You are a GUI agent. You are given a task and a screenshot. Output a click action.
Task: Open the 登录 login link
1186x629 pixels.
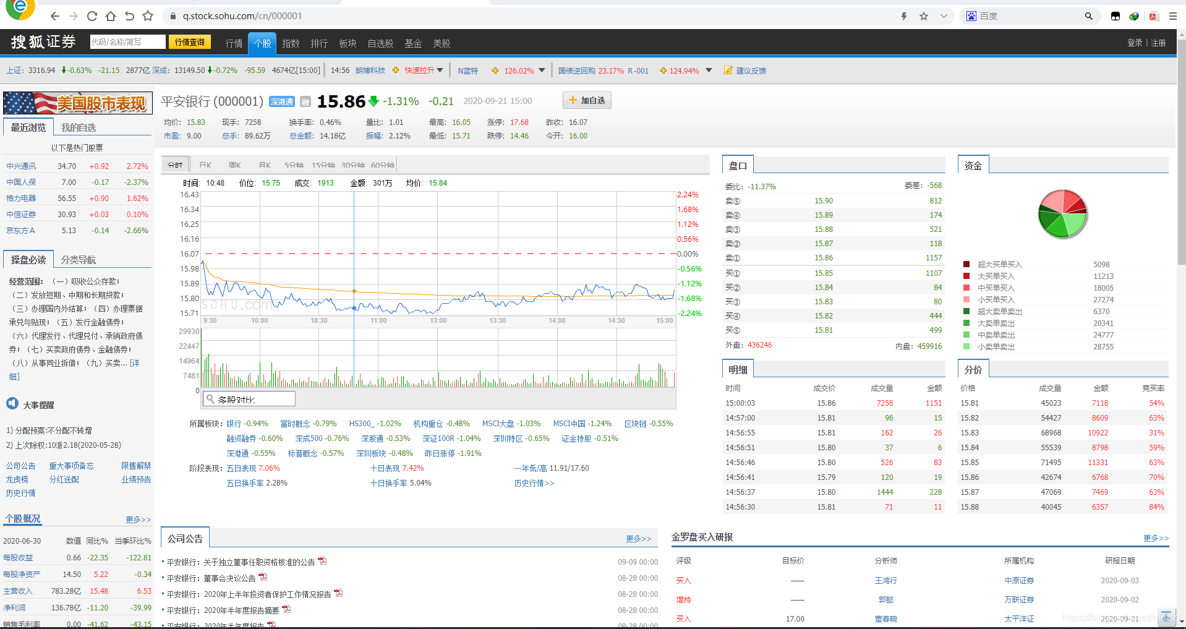[x=1135, y=43]
